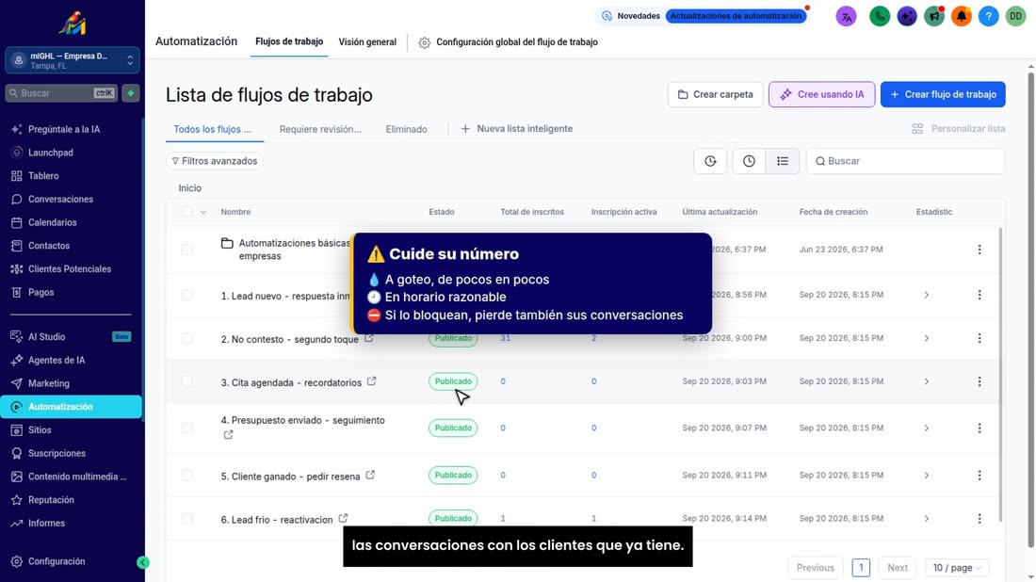
Task: Click the refresh clock icon in toolbar
Action: pos(710,161)
